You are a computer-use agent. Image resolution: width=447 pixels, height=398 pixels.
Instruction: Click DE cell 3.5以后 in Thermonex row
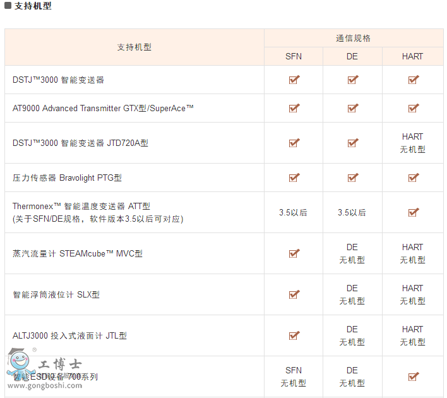point(352,212)
